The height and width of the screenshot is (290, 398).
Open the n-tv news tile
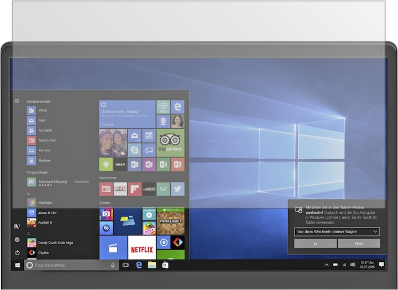(x=121, y=189)
